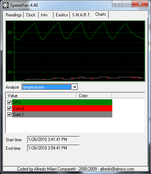Click the red Core 0 color bar
151x174 pixels.
[x=62, y=108]
